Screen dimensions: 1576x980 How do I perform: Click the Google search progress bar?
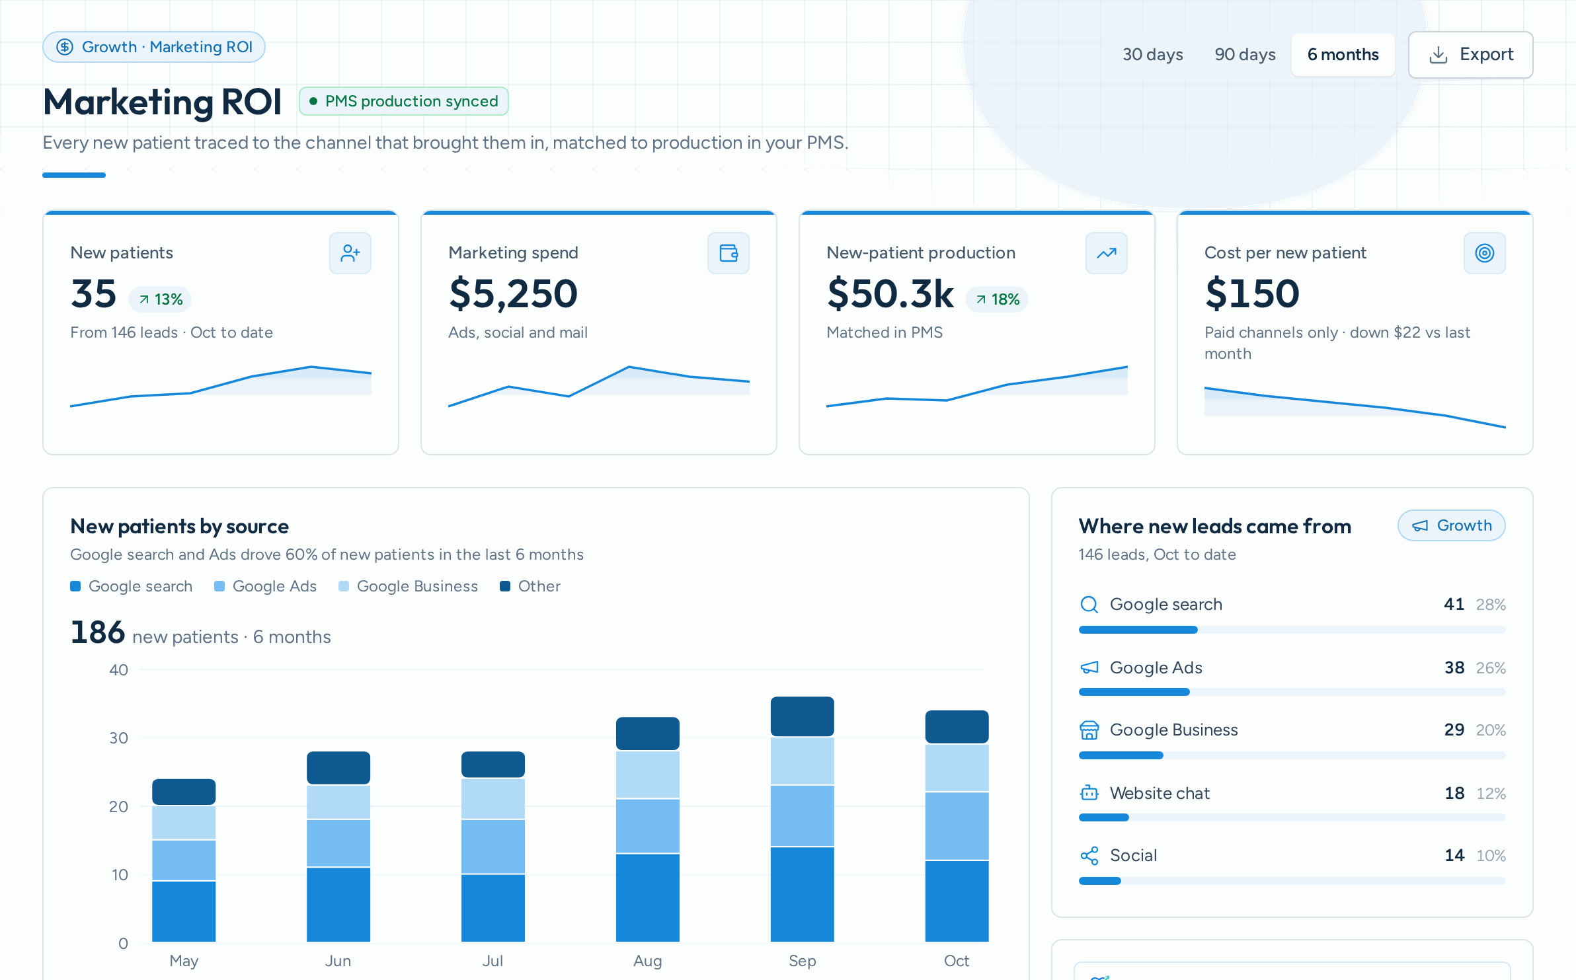click(1292, 630)
